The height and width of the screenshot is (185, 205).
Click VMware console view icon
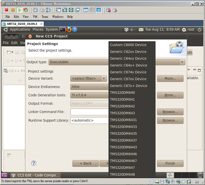coord(98,10)
